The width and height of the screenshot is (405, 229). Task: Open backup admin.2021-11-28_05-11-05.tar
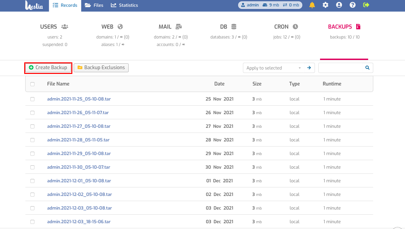pyautogui.click(x=78, y=140)
